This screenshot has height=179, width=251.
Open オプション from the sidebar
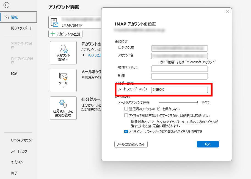click(x=17, y=162)
